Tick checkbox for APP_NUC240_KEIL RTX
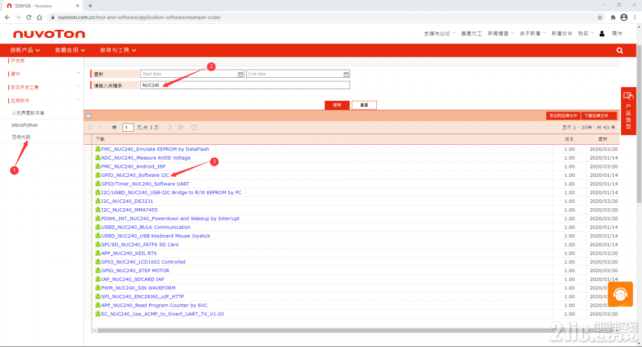642x347 pixels. pos(87,253)
